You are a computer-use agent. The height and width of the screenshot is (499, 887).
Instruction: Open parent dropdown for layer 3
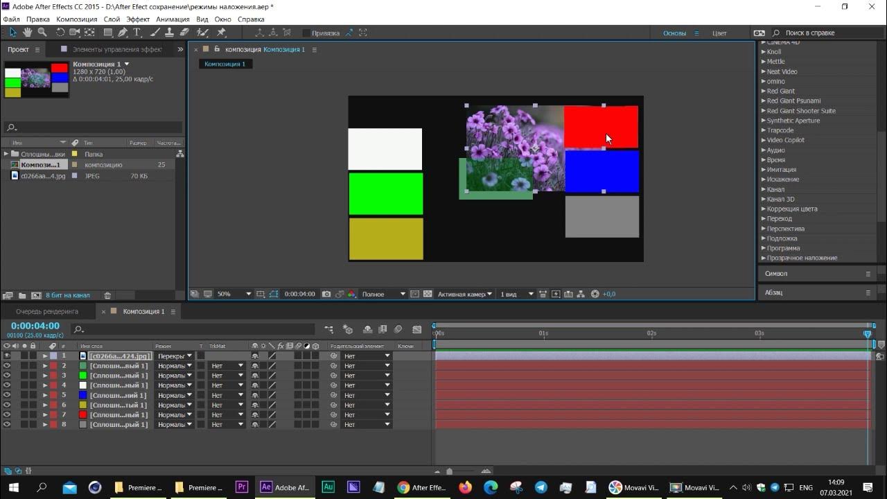[367, 375]
